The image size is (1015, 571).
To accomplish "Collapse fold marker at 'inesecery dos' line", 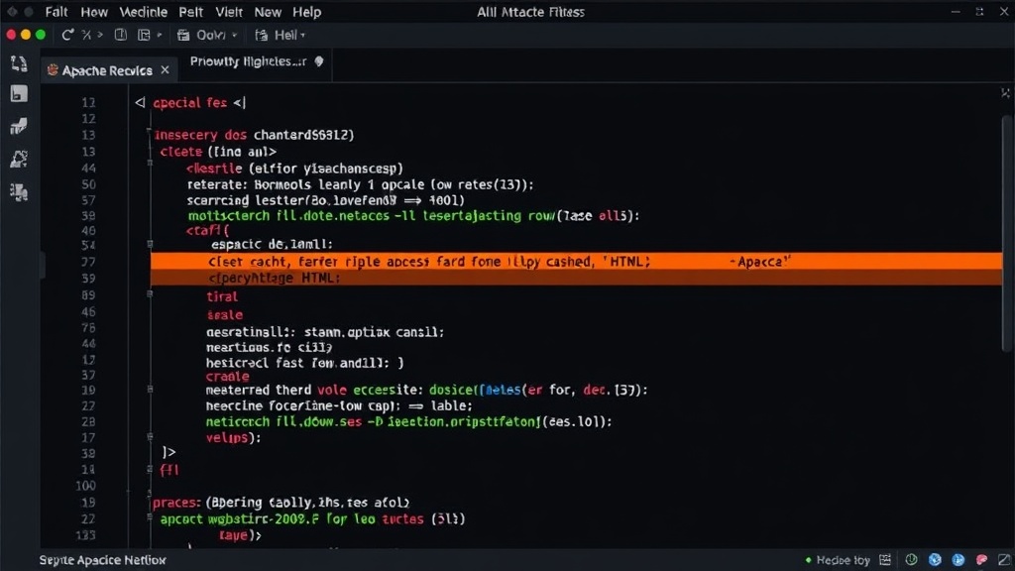I will (150, 132).
